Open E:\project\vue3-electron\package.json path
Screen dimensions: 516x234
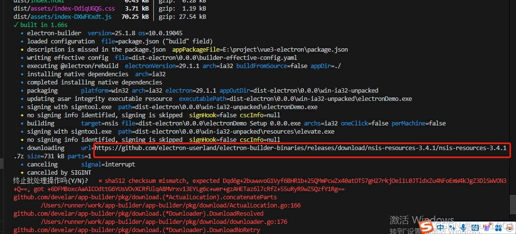285,49
